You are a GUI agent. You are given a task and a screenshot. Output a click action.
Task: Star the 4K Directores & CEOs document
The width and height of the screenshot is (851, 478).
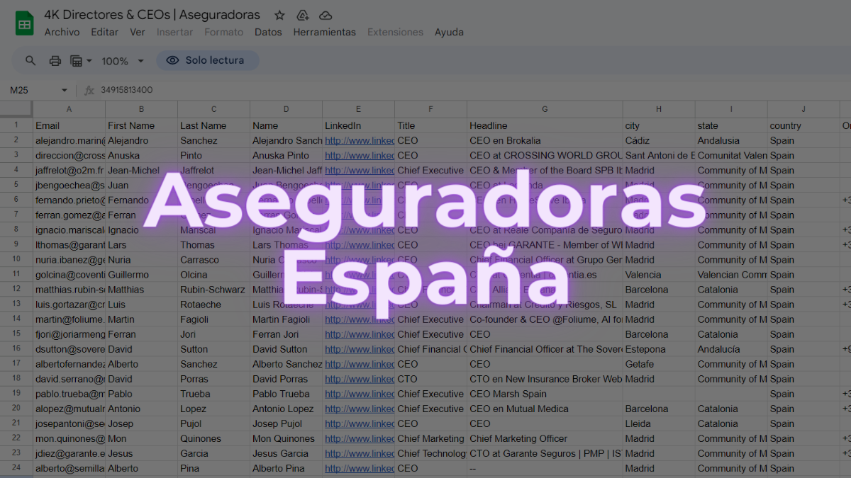click(x=280, y=15)
